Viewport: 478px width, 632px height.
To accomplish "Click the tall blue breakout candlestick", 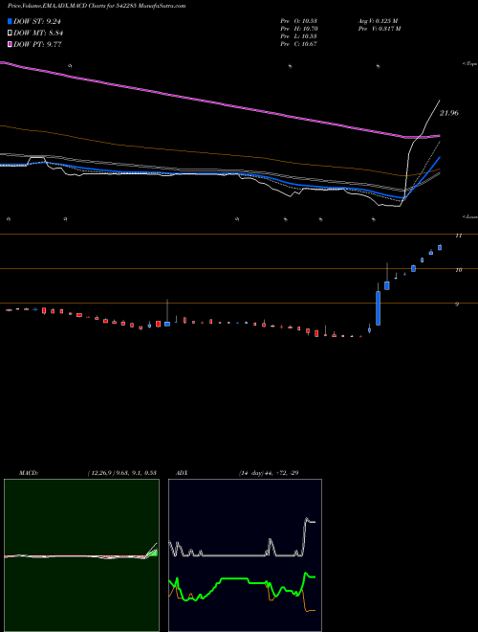I will (379, 307).
